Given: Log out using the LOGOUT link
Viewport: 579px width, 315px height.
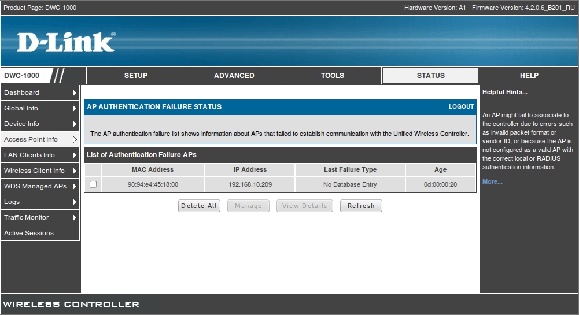Looking at the screenshot, I should tap(461, 107).
